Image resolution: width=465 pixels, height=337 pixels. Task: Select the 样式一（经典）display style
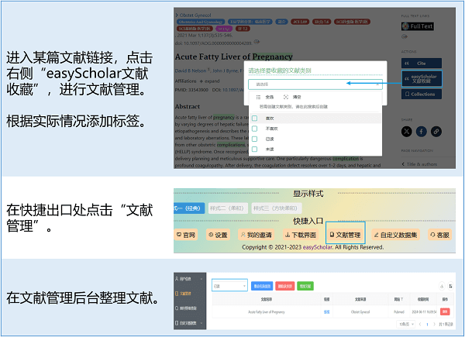[x=189, y=208]
